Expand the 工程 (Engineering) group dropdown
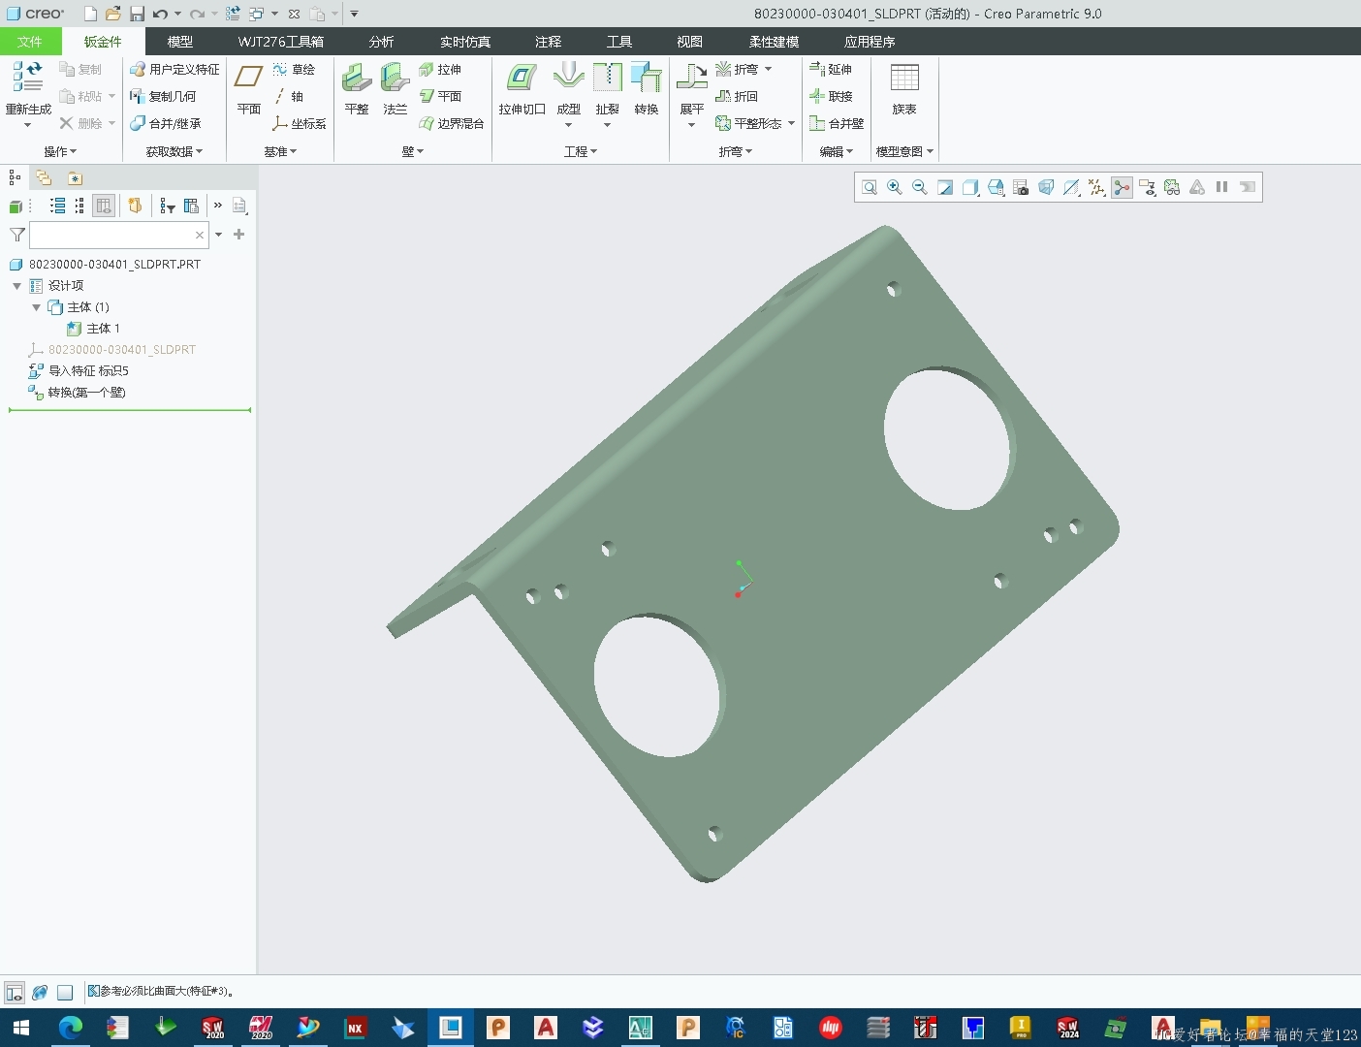The width and height of the screenshot is (1361, 1047). [x=581, y=151]
